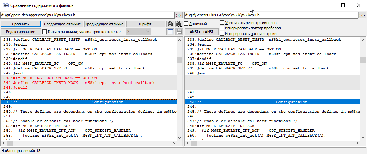
Task: Click left pane horizontal scroll-right arrow
Action: pyautogui.click(x=174, y=143)
